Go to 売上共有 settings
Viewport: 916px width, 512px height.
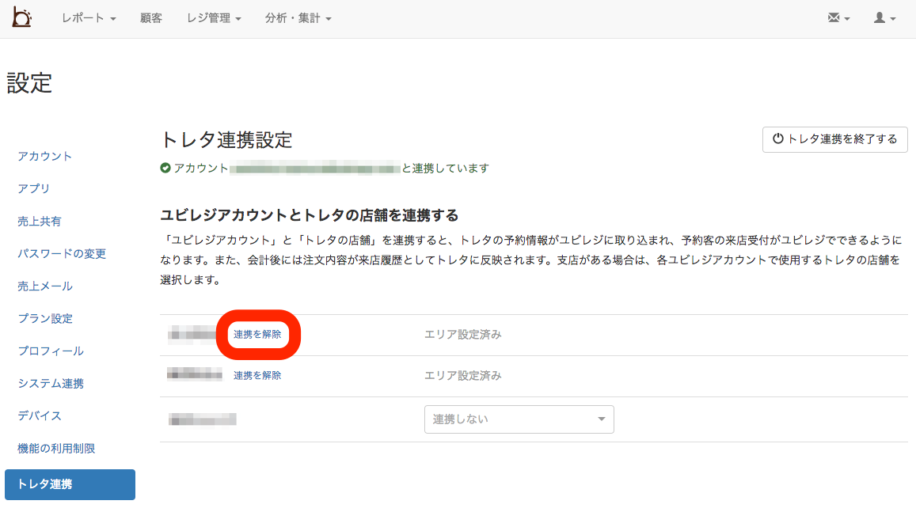pyautogui.click(x=39, y=222)
